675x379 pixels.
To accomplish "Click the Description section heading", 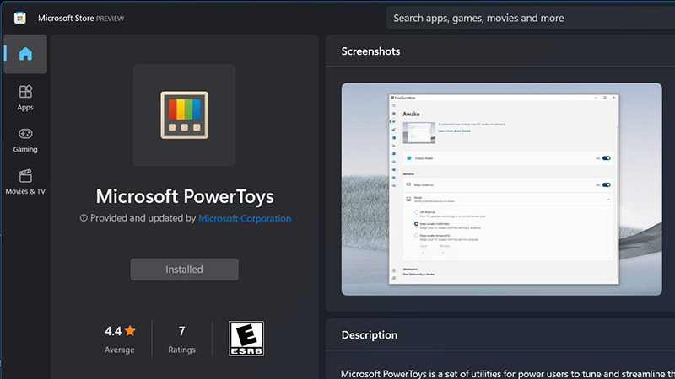I will (x=370, y=334).
